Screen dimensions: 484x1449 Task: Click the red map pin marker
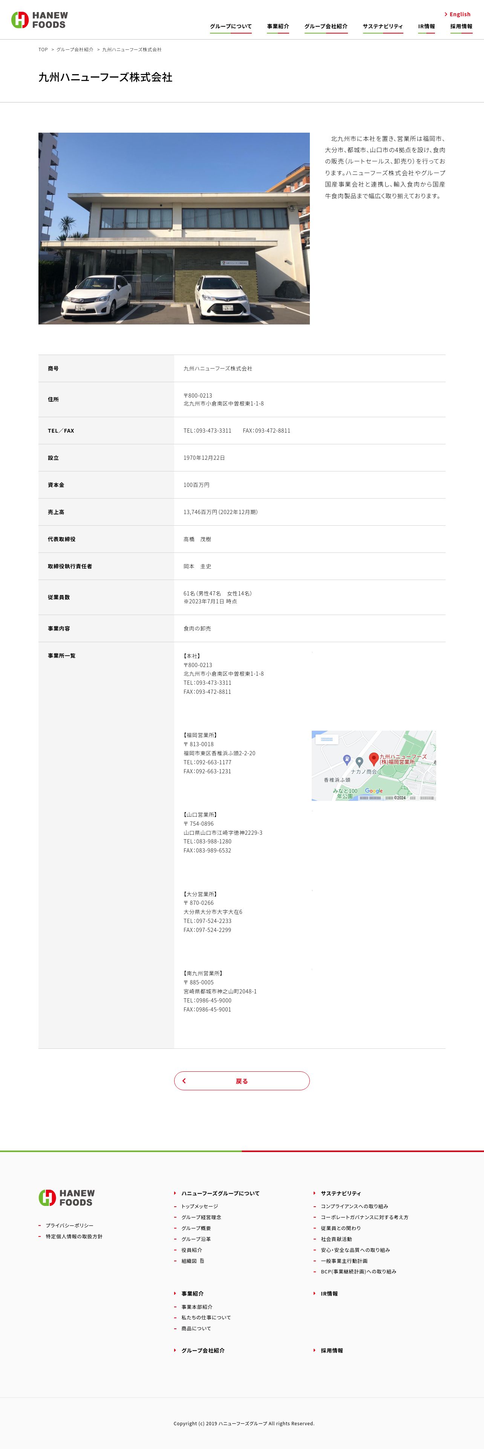373,759
